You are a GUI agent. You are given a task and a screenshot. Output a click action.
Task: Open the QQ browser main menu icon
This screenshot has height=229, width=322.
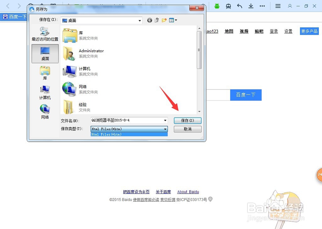pyautogui.click(x=278, y=6)
